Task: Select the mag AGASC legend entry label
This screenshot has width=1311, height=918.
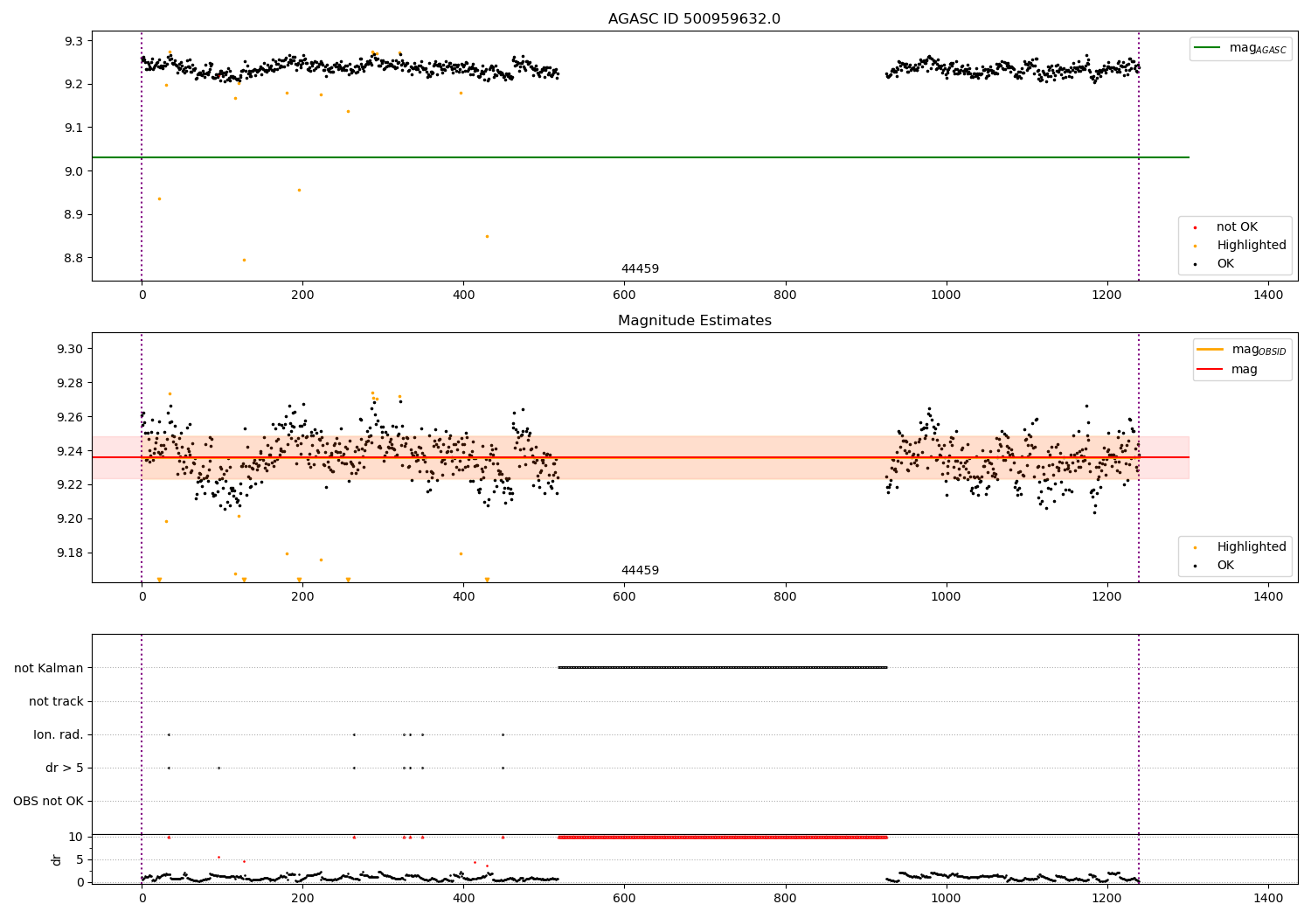Action: (1258, 48)
